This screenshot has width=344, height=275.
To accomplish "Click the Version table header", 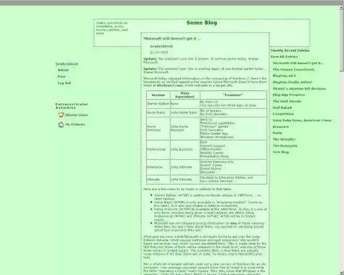I will click(x=158, y=95).
